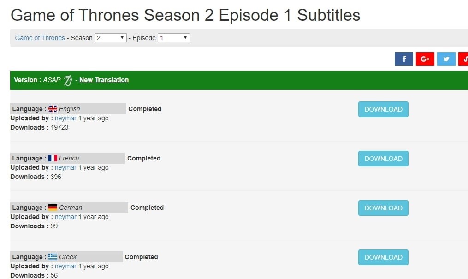Click the Greek flag icon
This screenshot has width=468, height=279.
pyautogui.click(x=53, y=257)
